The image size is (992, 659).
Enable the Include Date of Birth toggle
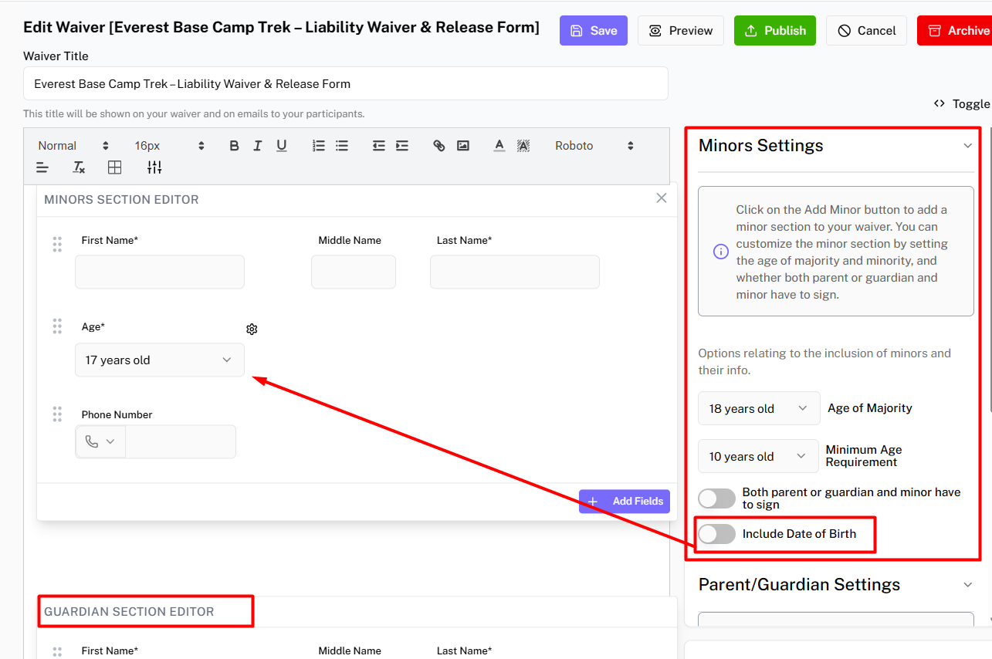717,534
